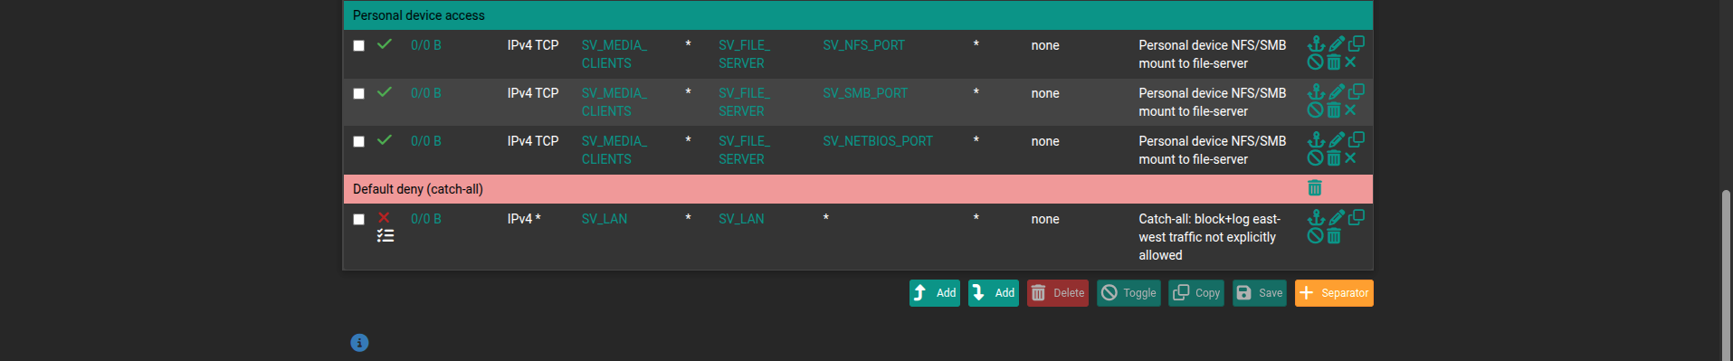Screen dimensions: 1733x361
Task: Open the SV_SMB_PORT alias link
Action: click(x=865, y=93)
